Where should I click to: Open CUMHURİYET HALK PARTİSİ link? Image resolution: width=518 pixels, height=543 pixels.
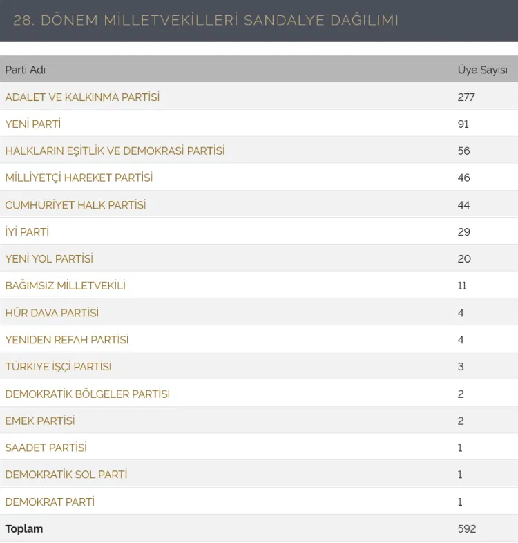75,205
